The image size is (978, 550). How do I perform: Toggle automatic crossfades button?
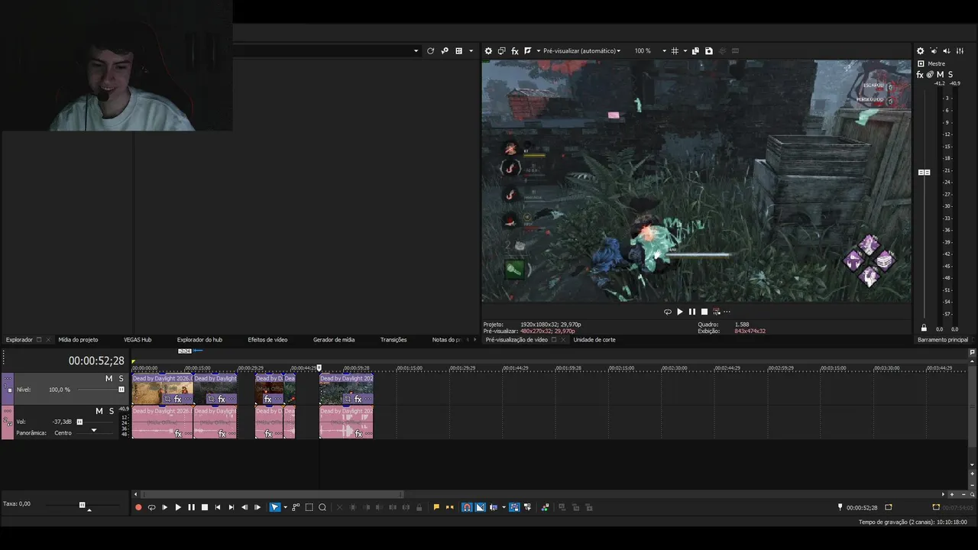point(481,507)
